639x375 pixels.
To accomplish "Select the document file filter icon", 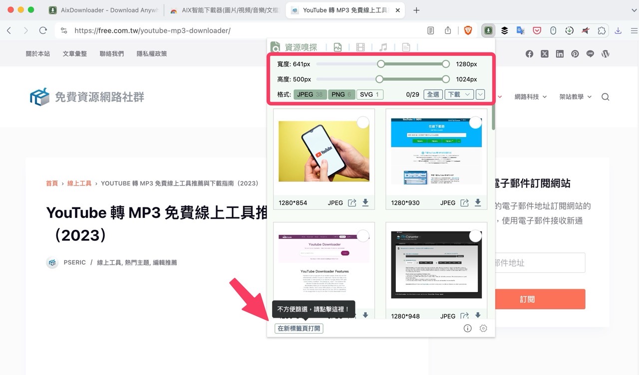I will pos(406,47).
